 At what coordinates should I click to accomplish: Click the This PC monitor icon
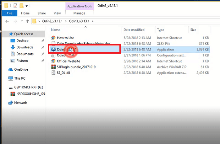(x=10, y=78)
